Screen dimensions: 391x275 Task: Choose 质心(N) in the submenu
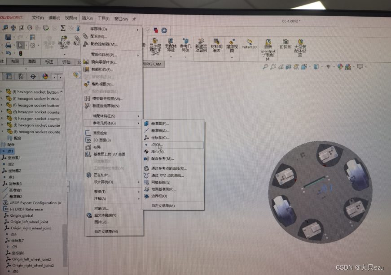173,151
